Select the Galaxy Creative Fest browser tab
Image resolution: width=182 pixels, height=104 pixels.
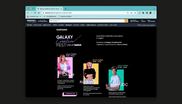click(50, 9)
